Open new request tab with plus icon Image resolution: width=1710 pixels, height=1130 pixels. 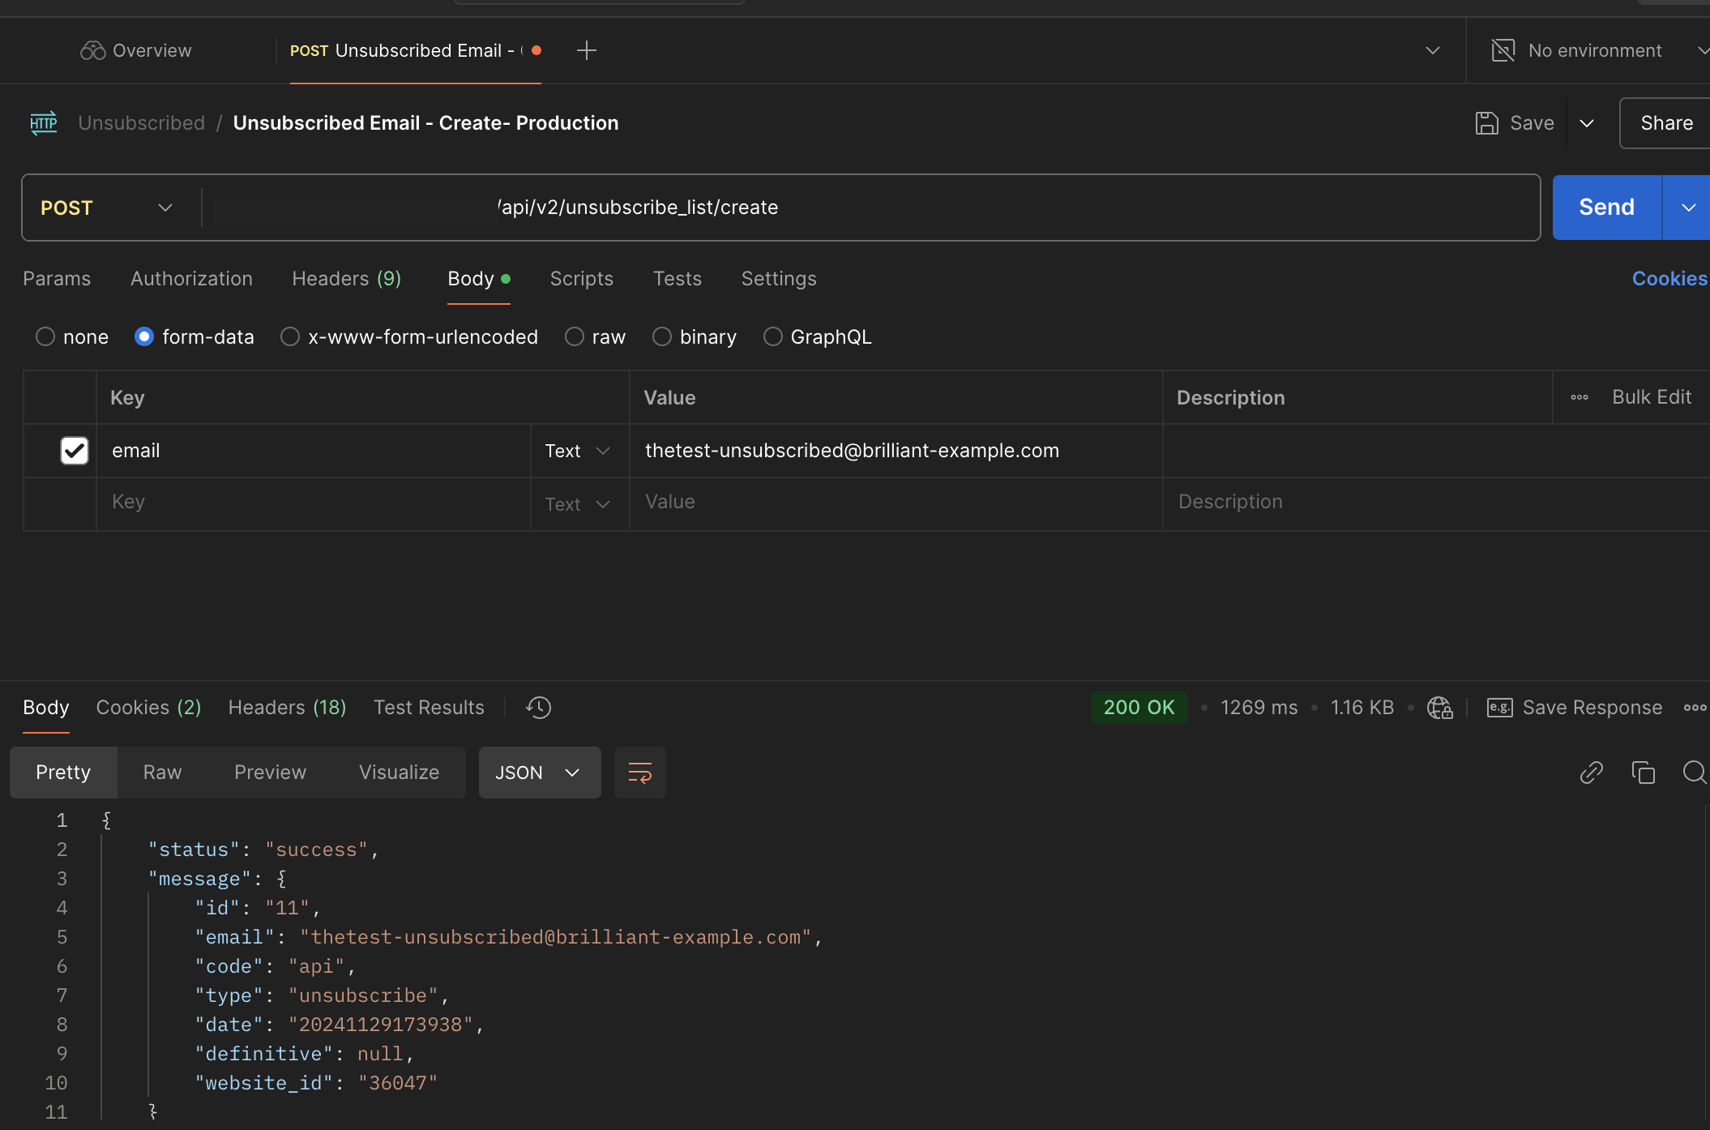click(x=586, y=50)
